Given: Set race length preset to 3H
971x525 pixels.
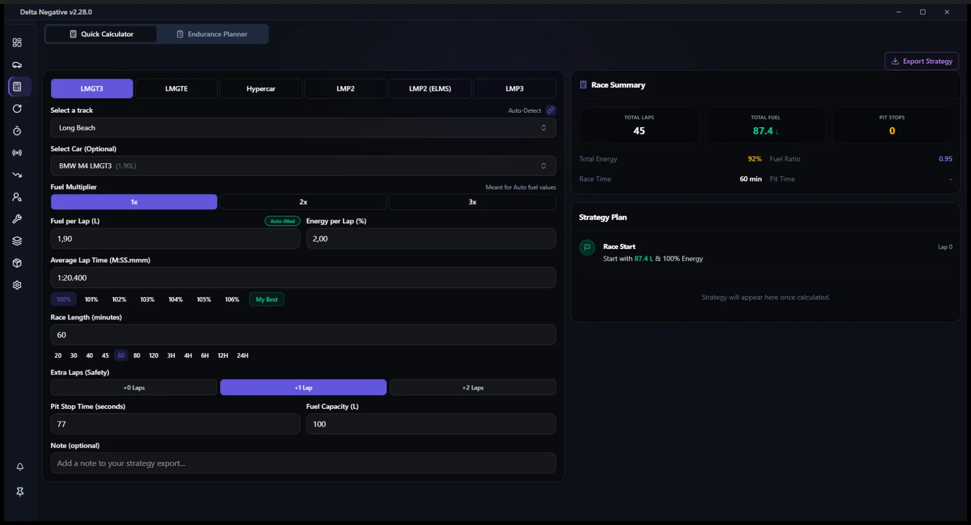Looking at the screenshot, I should [x=171, y=356].
